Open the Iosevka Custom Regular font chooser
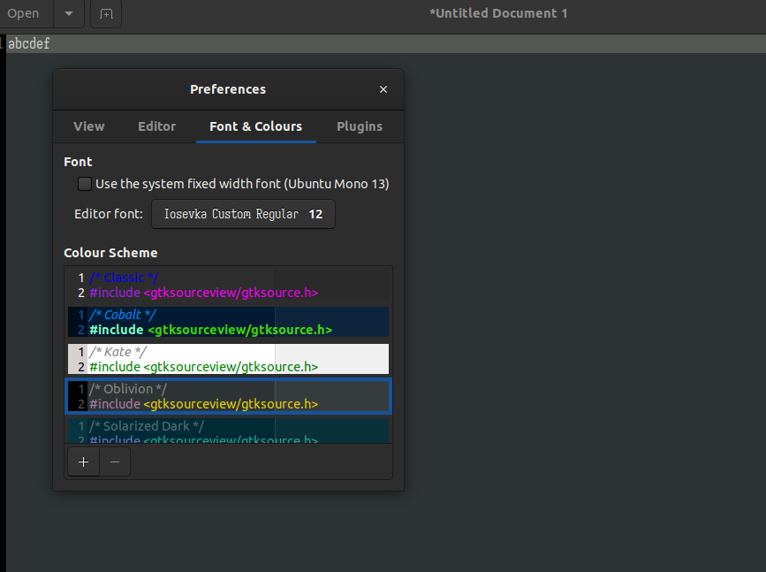Screen dimensions: 766x572 tap(243, 214)
